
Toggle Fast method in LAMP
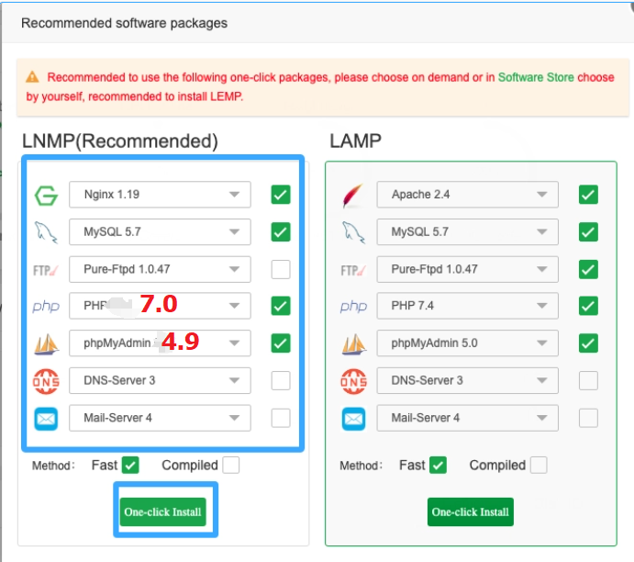tap(439, 465)
